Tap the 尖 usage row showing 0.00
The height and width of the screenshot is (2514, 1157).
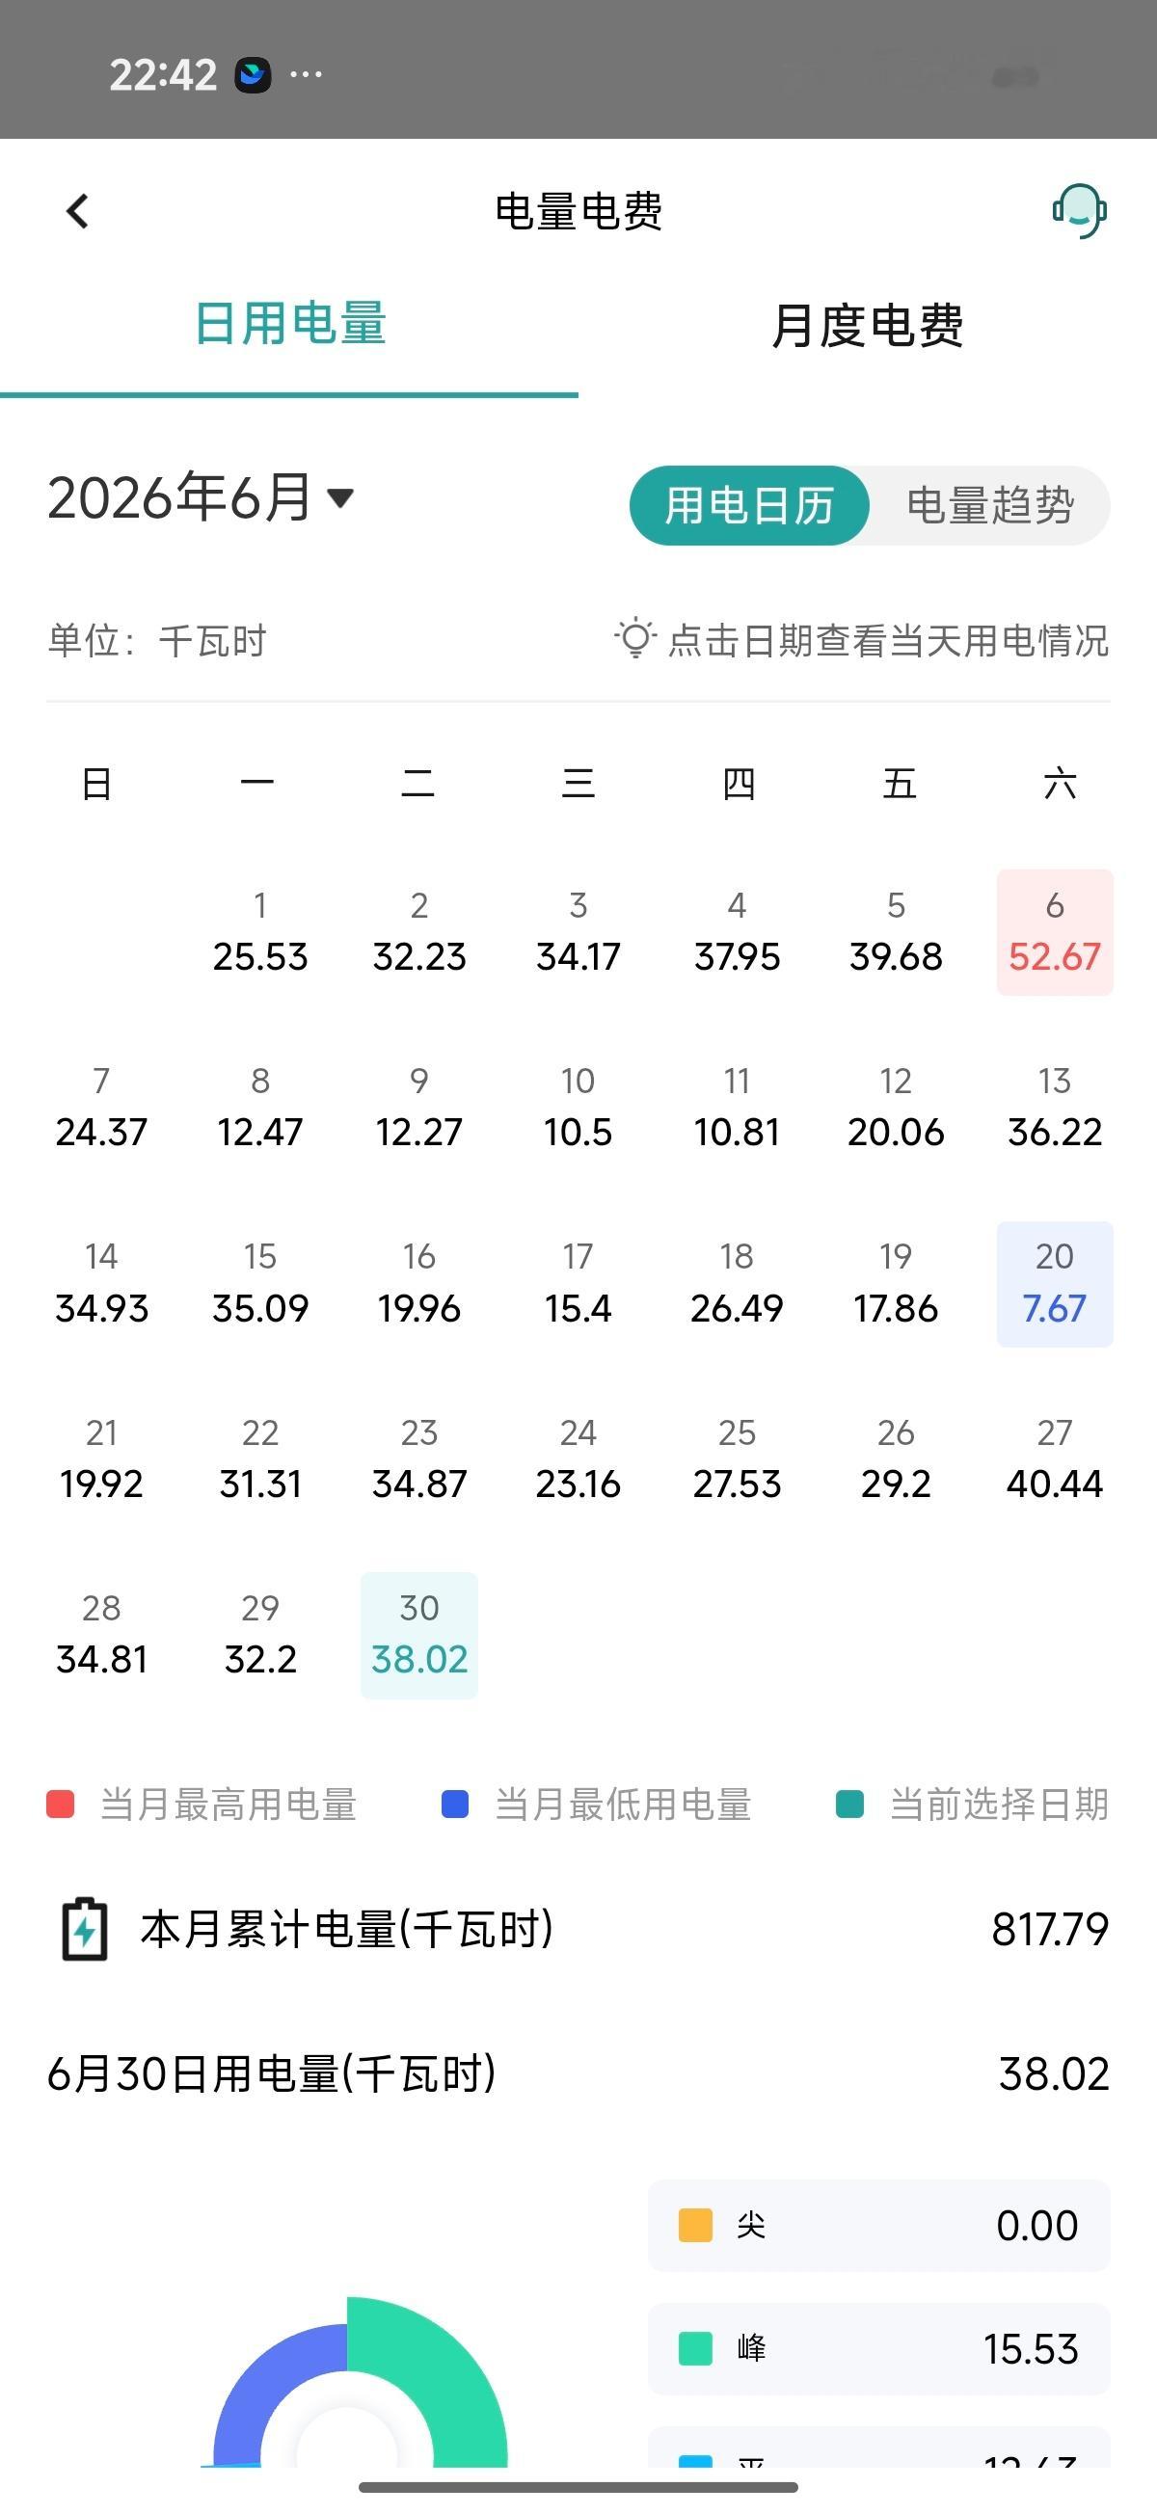878,2225
